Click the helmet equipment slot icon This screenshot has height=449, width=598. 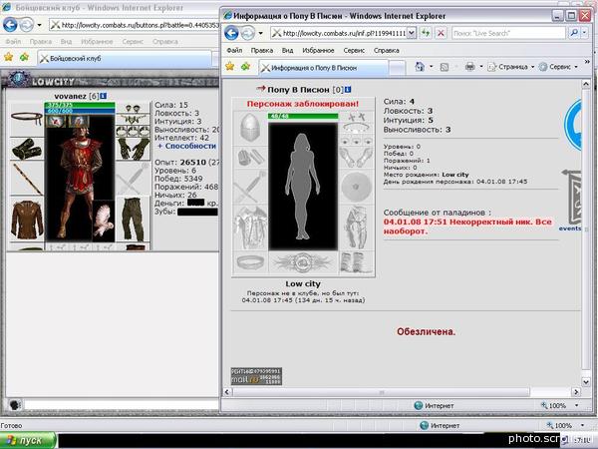[x=250, y=128]
